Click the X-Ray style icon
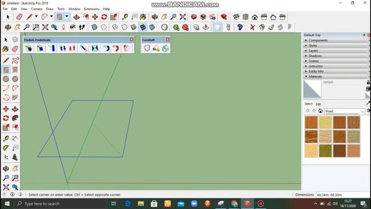The width and height of the screenshot is (371, 209). click(94, 27)
